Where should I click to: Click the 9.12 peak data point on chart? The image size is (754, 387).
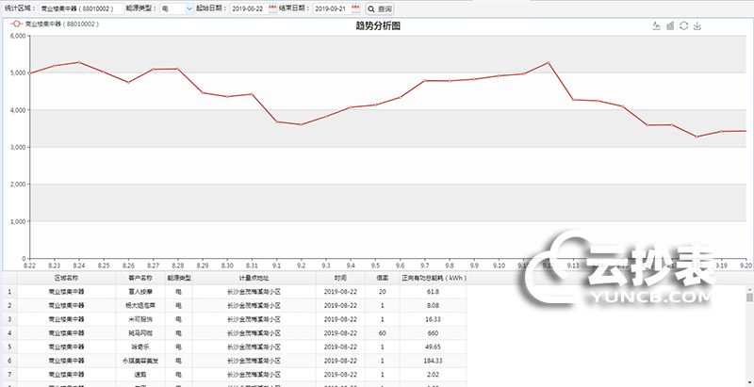(548, 63)
